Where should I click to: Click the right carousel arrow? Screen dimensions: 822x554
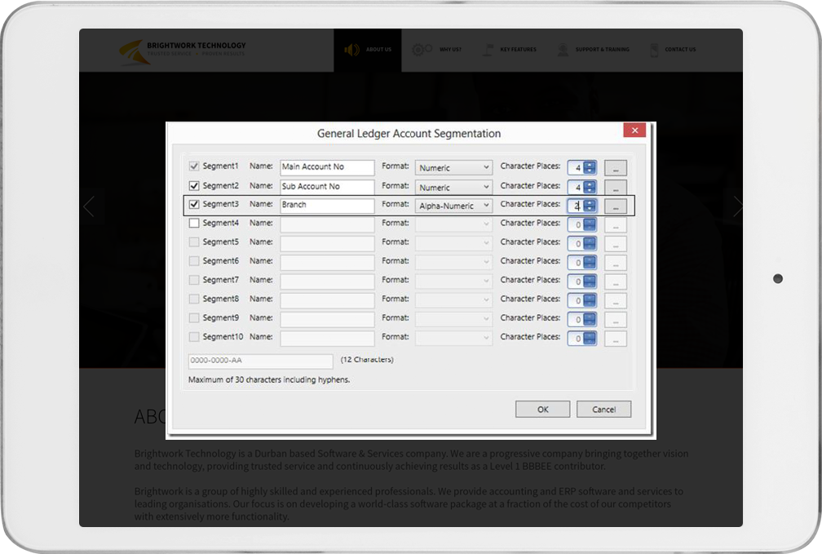pos(736,207)
